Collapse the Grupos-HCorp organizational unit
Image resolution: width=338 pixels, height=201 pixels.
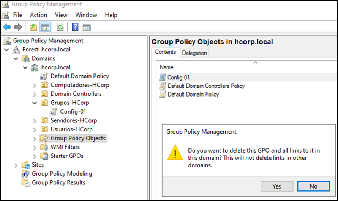35,103
